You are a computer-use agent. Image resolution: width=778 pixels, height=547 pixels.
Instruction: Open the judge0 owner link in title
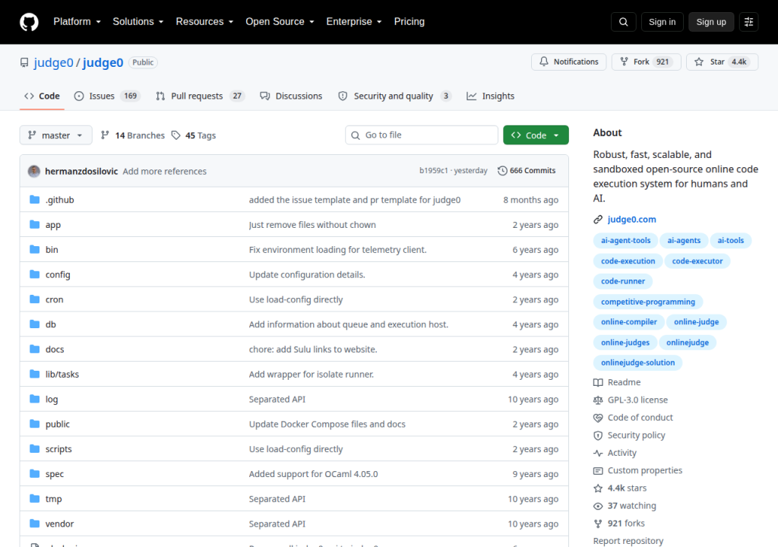tap(54, 62)
